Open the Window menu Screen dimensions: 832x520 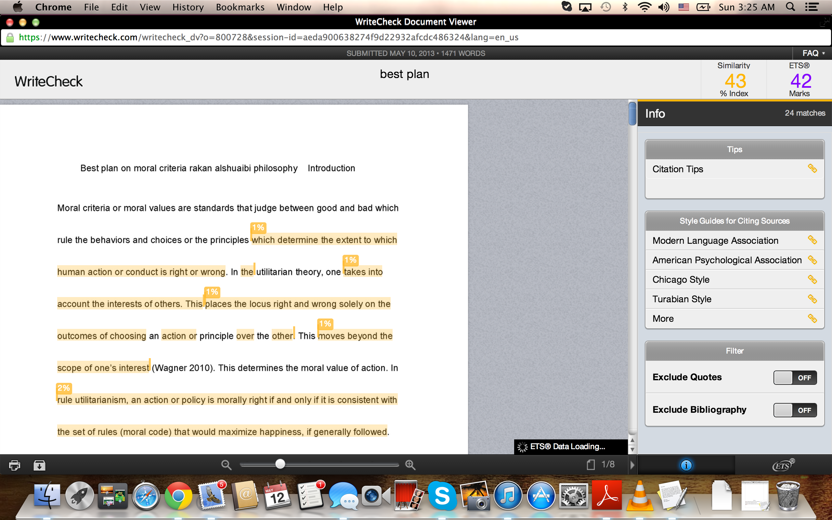293,7
